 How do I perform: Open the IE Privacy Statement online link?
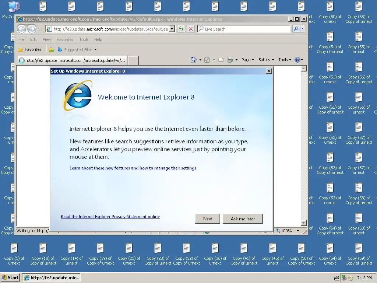pos(110,217)
